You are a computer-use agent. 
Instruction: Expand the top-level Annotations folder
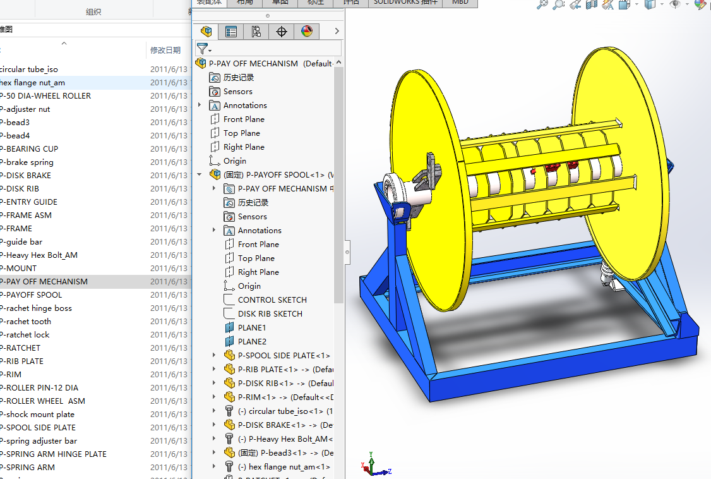coord(200,106)
